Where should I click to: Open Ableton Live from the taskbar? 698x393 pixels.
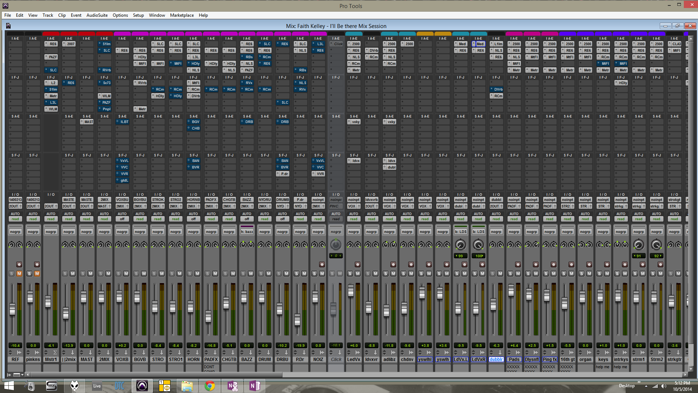coord(97,386)
